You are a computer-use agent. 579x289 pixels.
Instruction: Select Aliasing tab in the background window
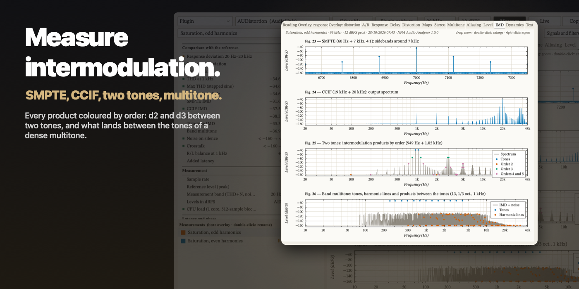553,45
